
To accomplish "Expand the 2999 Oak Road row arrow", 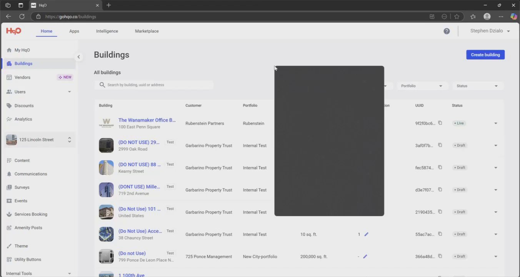I will click(x=495, y=145).
